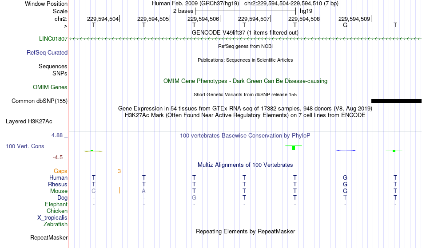The width and height of the screenshot is (422, 248).
Task: Click the Common dbSNP(155) track label
Action: coord(40,101)
